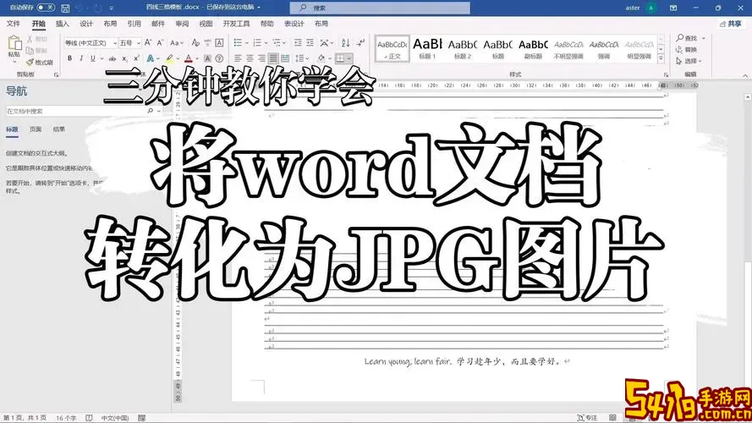The width and height of the screenshot is (752, 423).
Task: Toggle subscript x₂ formatting
Action: [x=124, y=58]
